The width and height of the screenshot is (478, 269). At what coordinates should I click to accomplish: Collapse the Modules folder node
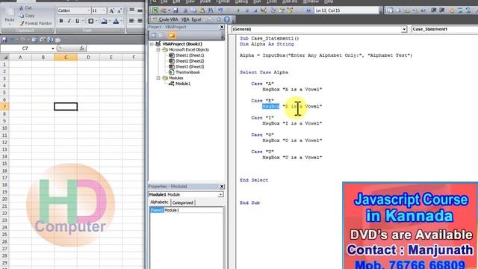click(158, 78)
